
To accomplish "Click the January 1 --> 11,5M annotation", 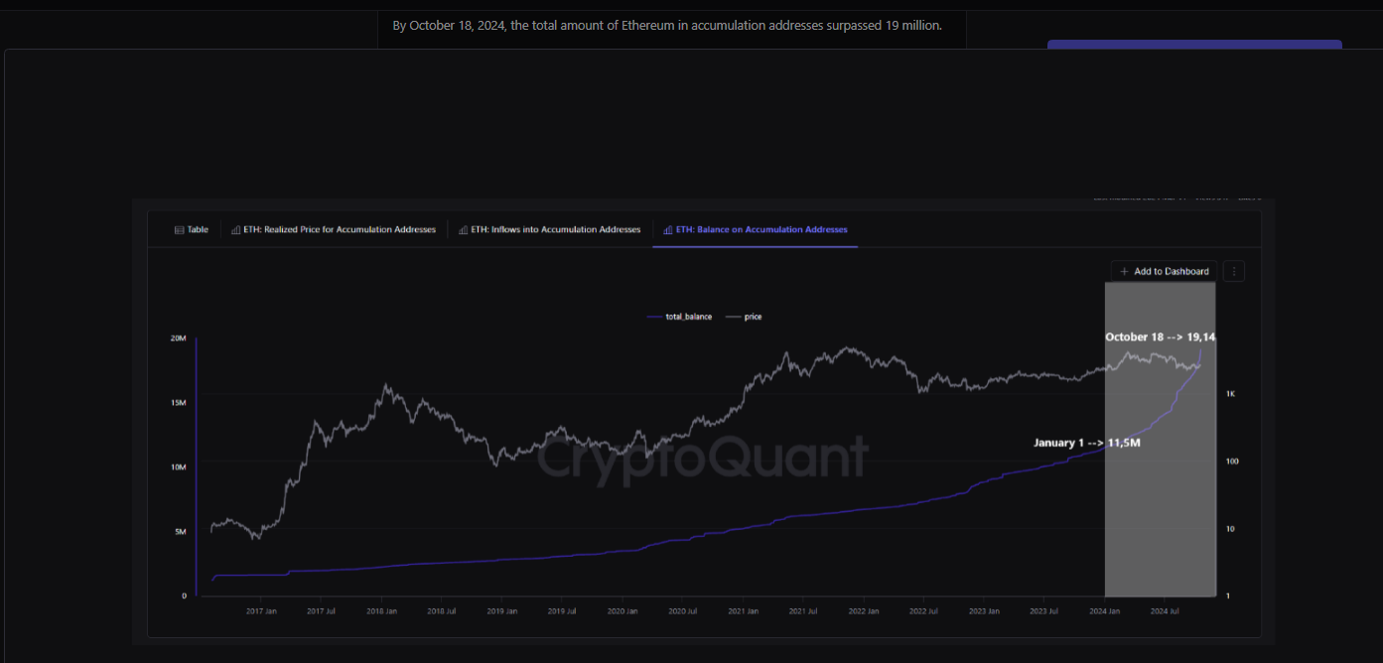I will tap(1086, 443).
